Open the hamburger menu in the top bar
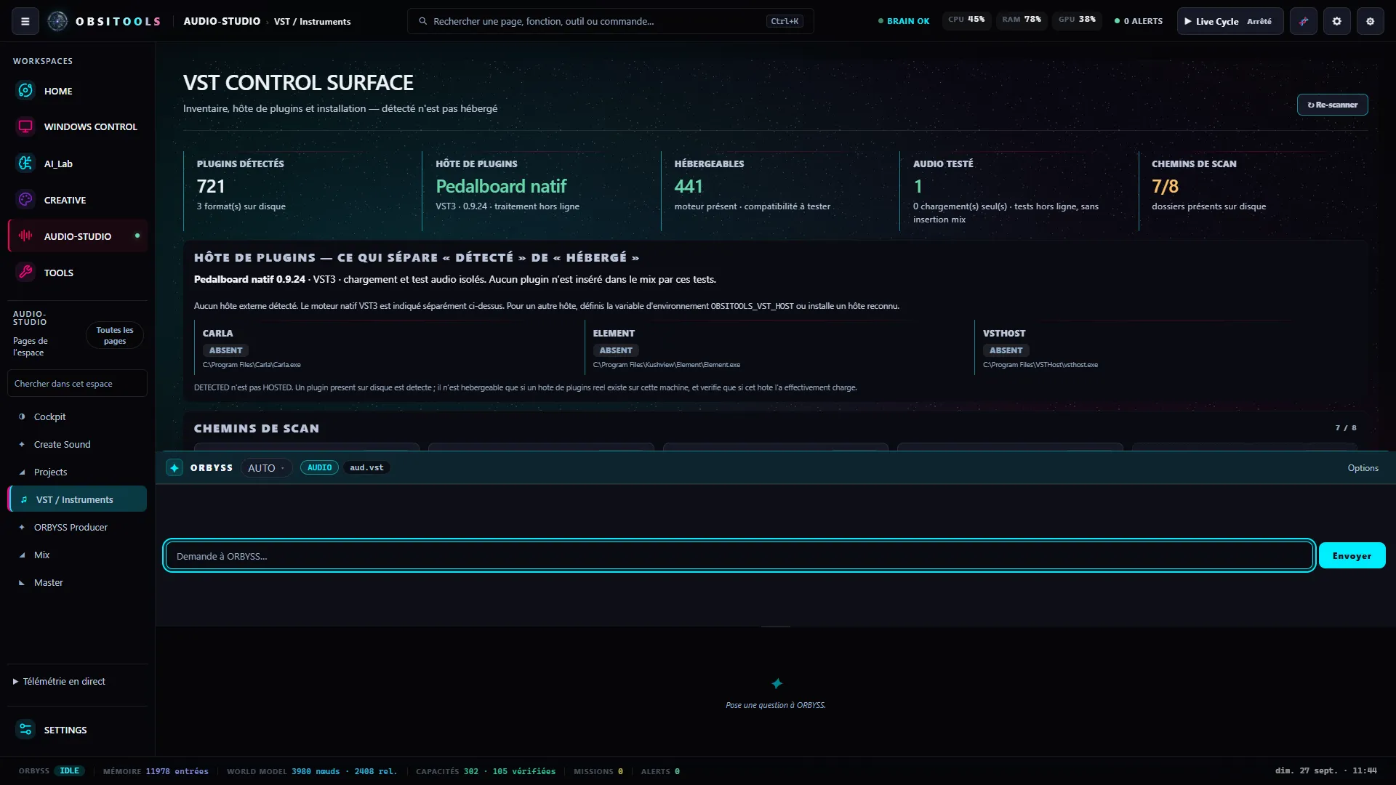Image resolution: width=1396 pixels, height=785 pixels. [x=25, y=21]
